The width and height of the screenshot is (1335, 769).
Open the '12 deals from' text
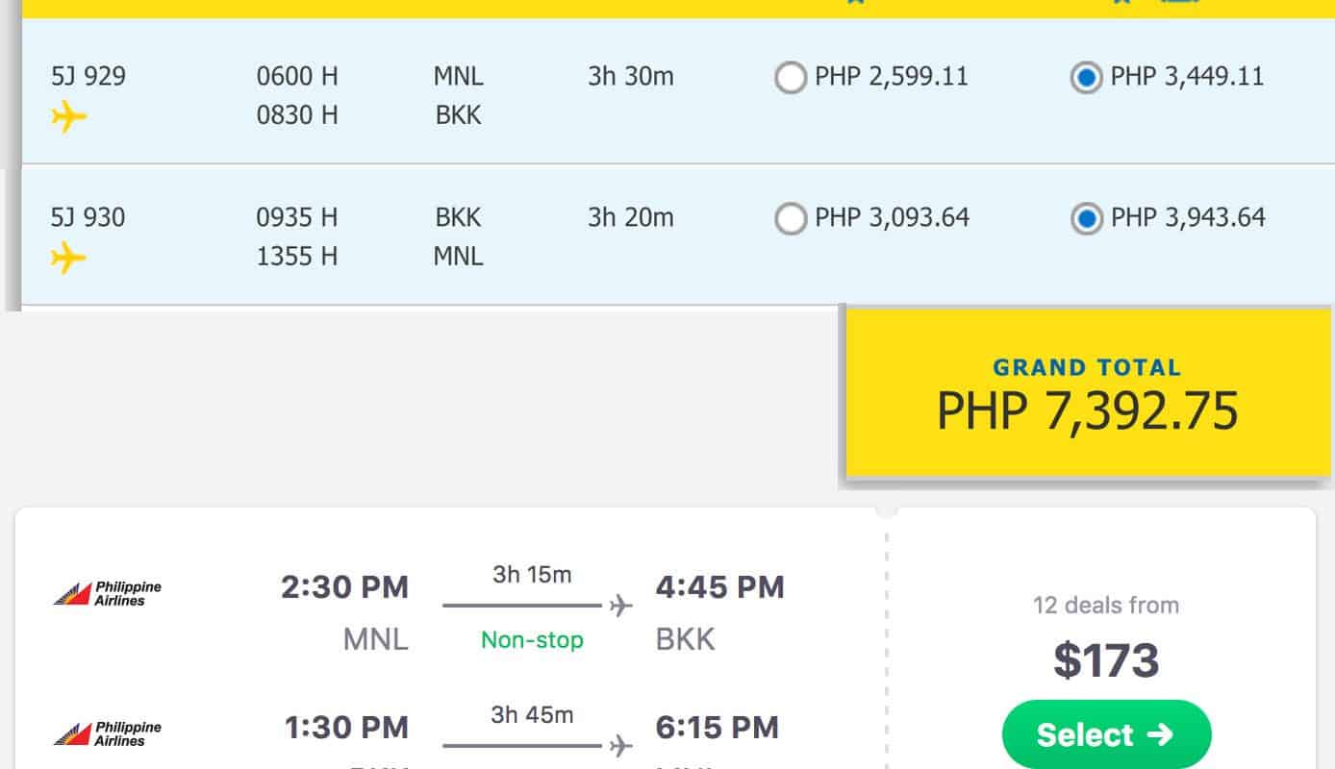point(1106,606)
